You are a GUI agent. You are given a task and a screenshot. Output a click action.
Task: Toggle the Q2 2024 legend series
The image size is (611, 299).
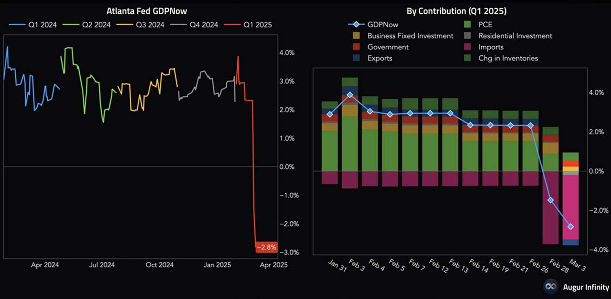[86, 24]
